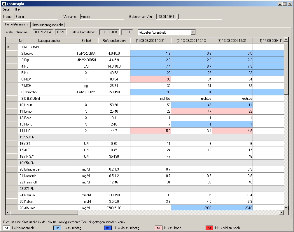Click the vertical scrollbar down arrow

coord(286,208)
